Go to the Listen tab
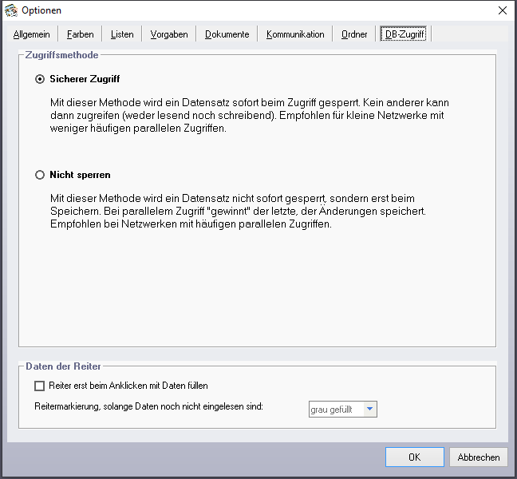The width and height of the screenshot is (517, 479). click(122, 34)
